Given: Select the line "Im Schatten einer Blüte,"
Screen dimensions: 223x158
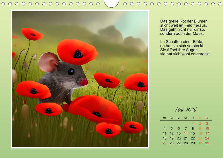Looking at the screenshot, I should point(182,42).
